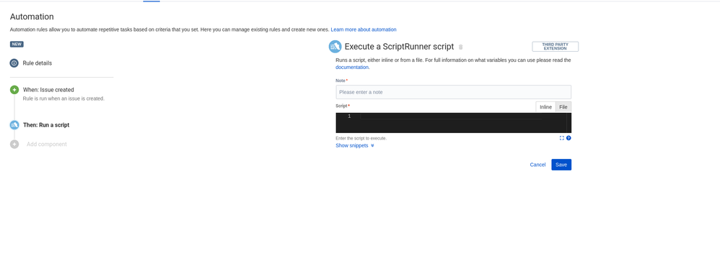Image resolution: width=720 pixels, height=266 pixels.
Task: Open the ScriptRunner documentation link
Action: [x=352, y=67]
